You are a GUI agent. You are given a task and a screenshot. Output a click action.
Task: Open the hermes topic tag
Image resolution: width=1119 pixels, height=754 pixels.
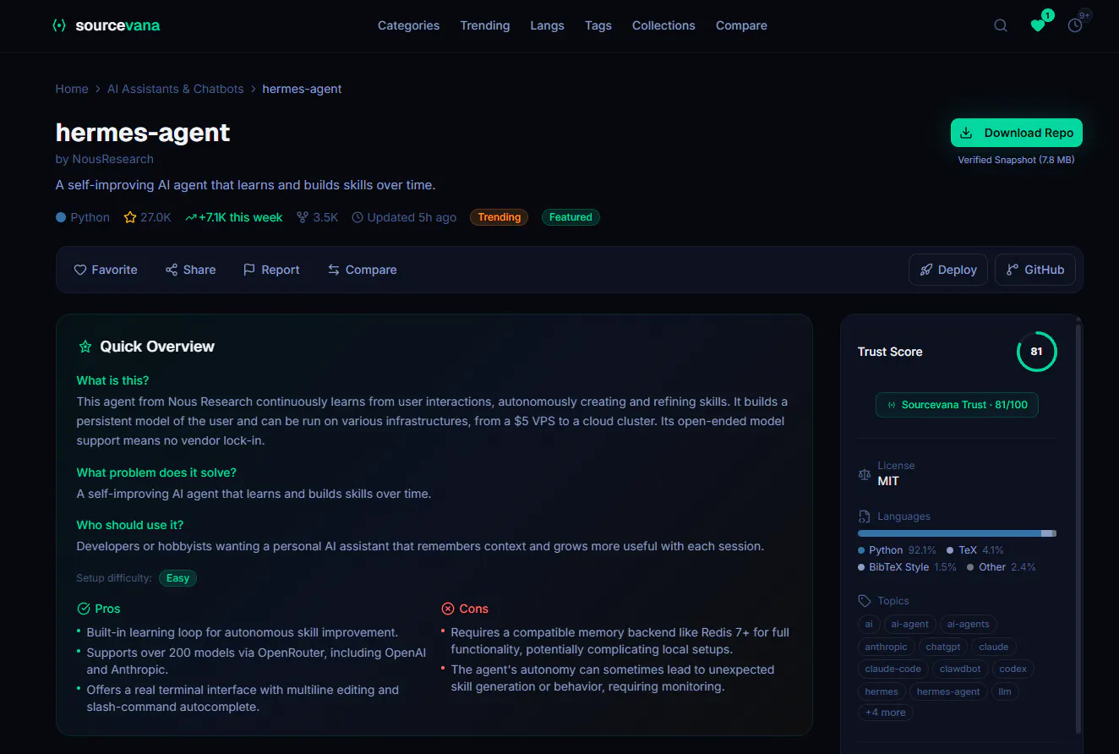pyautogui.click(x=882, y=691)
